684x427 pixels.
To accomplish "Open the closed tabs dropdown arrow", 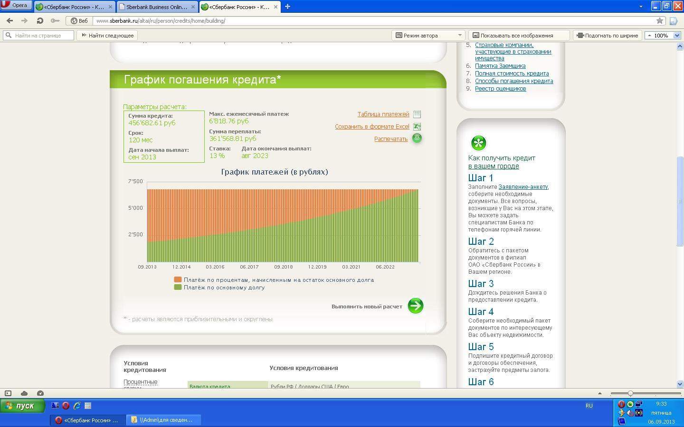I will 641,7.
